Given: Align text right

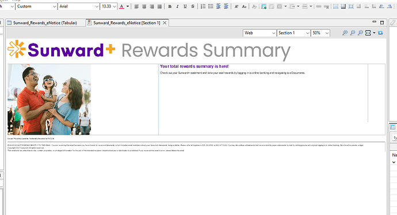Looking at the screenshot, I should point(152,6).
